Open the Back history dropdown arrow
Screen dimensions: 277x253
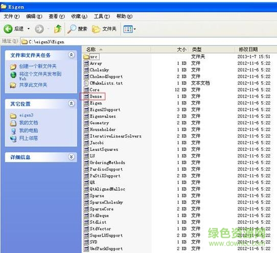click(29, 29)
